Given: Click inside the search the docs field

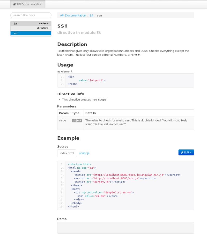Looking at the screenshot, I should [x=31, y=15].
